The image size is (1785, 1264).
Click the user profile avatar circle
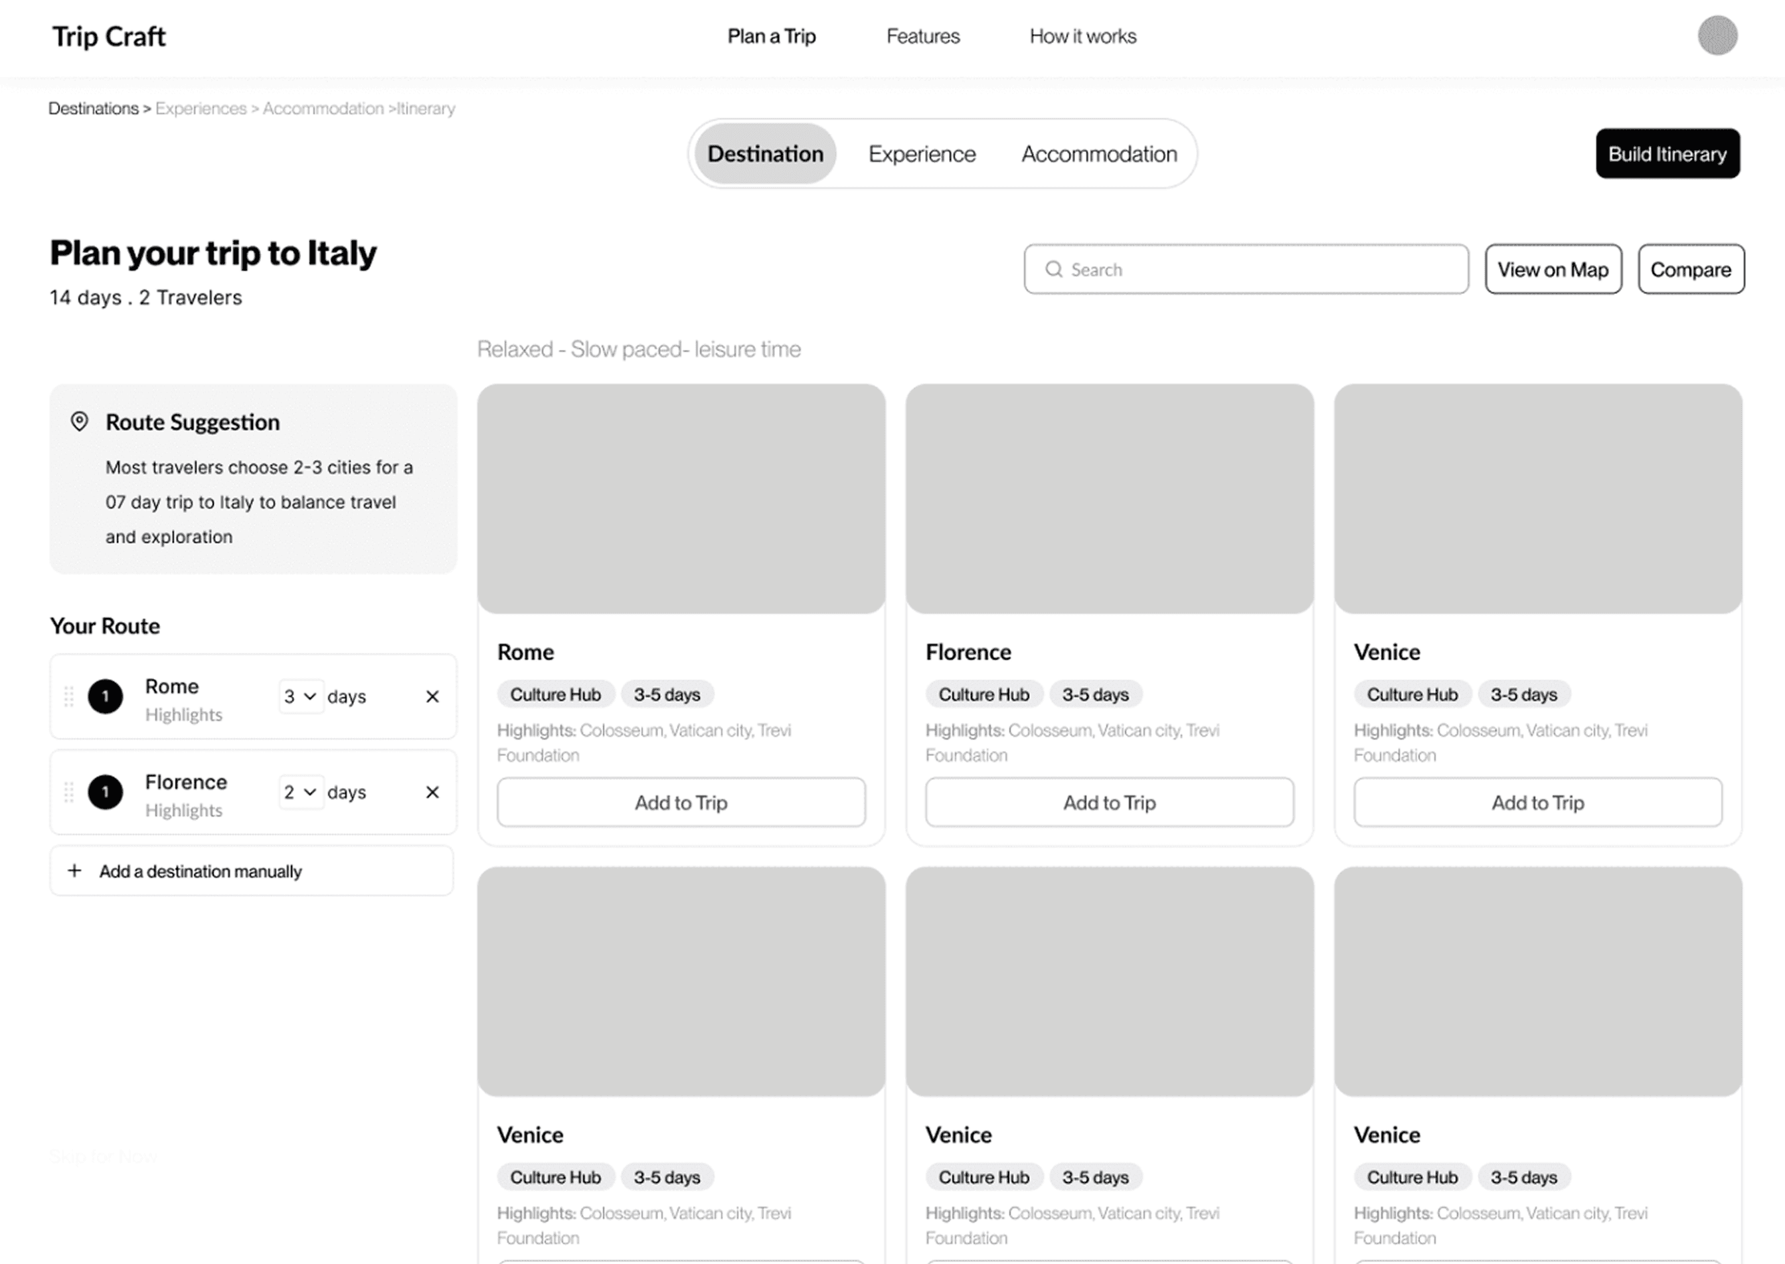(1717, 36)
